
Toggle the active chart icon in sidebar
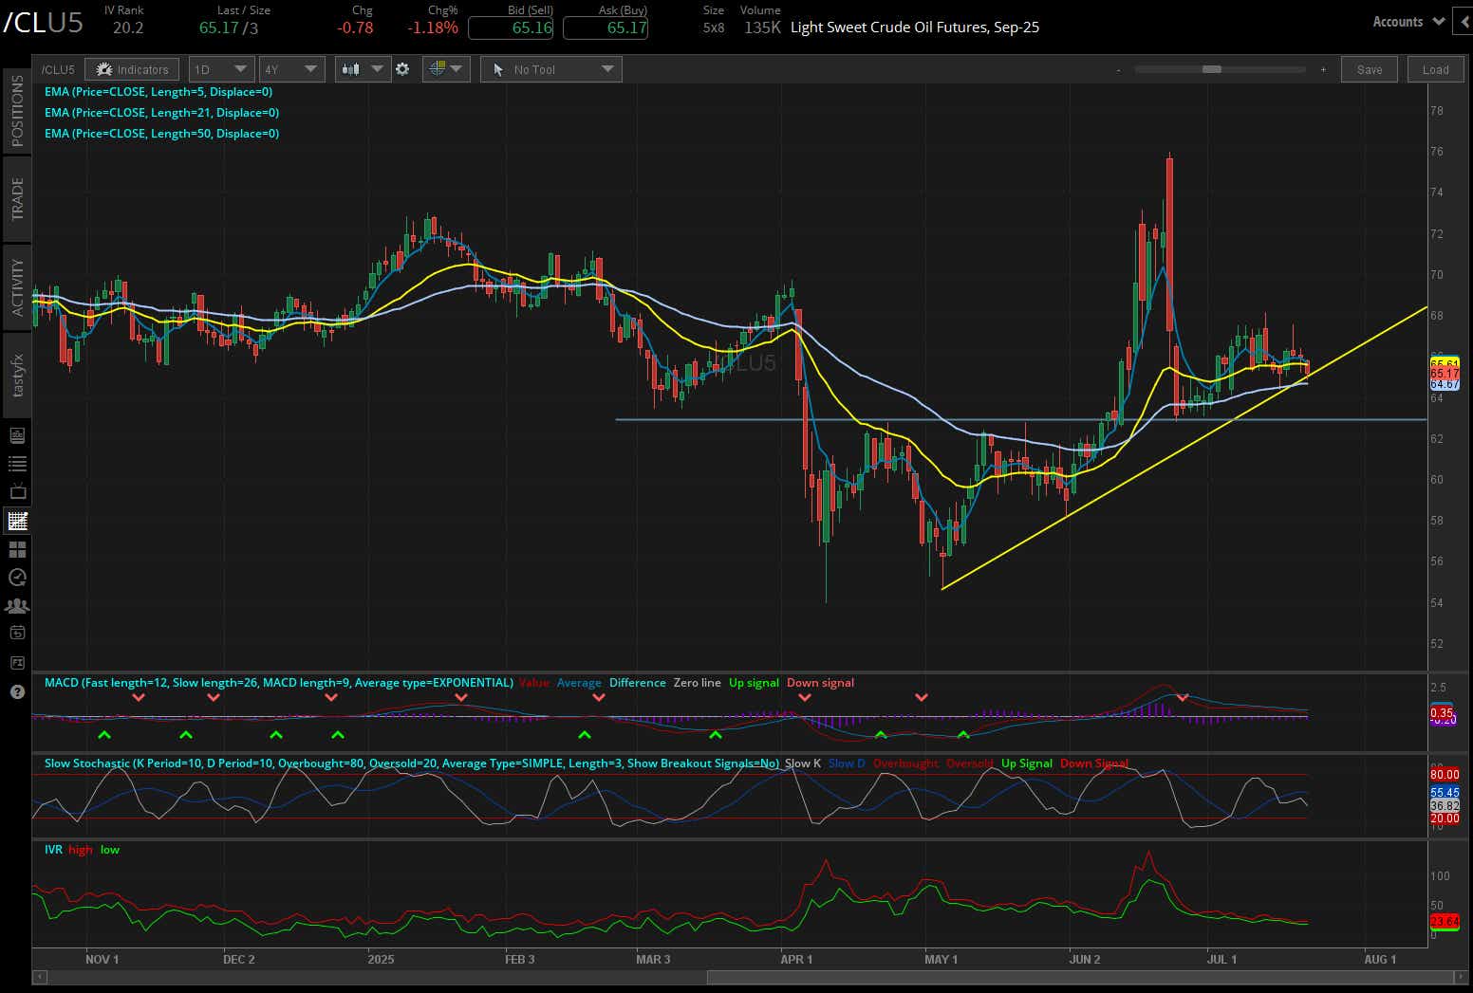pos(17,521)
